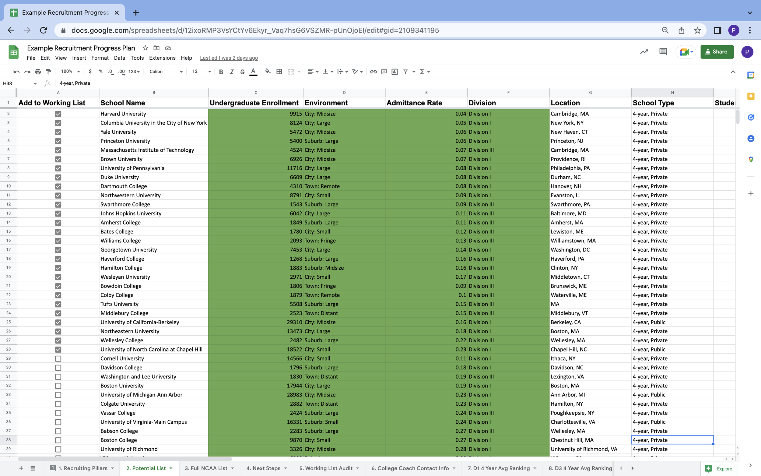Open the Calibri font dropdown
This screenshot has width=761, height=476.
[x=166, y=72]
